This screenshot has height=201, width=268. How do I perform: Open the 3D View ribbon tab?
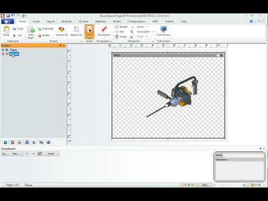(84, 21)
